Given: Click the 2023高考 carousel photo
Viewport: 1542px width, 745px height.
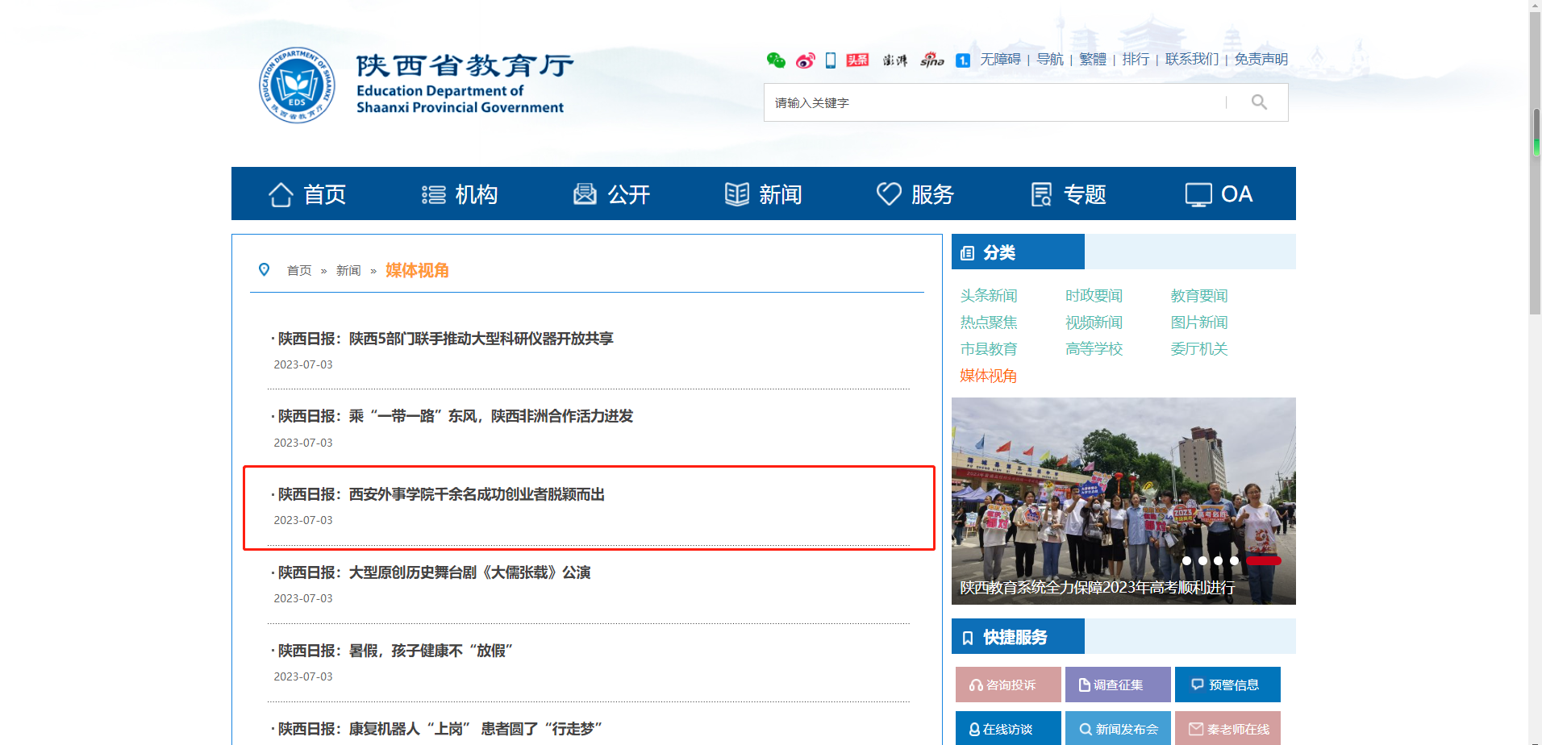Looking at the screenshot, I should [1123, 501].
